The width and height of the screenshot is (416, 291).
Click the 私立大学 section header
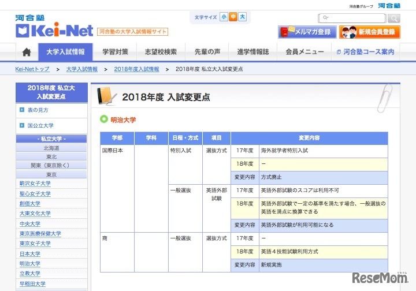tap(51, 139)
